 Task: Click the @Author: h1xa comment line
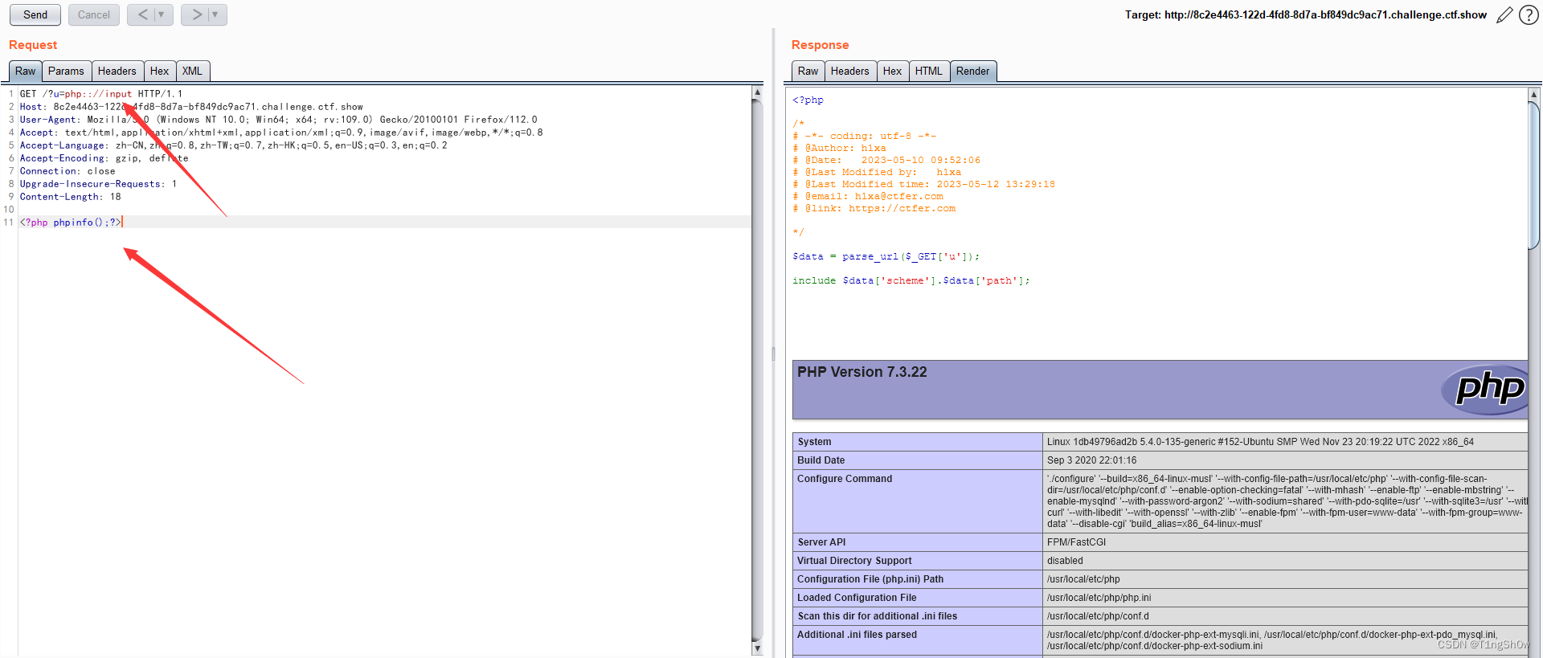(x=839, y=148)
